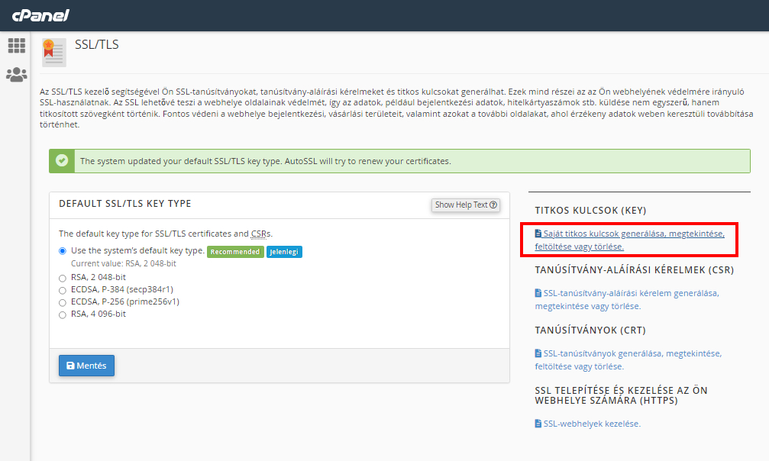Choose ECDSA, P-256 (prime256v1) radio option
Viewport: 769px width, 461px height.
(x=63, y=302)
